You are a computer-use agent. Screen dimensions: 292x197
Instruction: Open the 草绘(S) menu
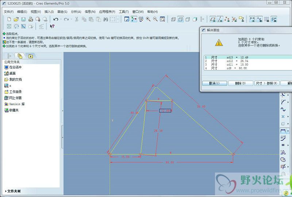coord(62,12)
